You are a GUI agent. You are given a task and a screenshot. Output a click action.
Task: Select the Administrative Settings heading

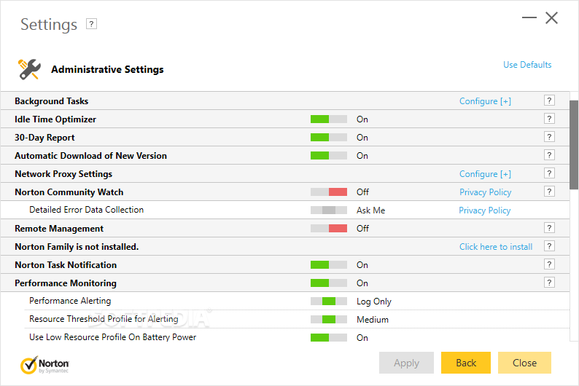pyautogui.click(x=107, y=69)
